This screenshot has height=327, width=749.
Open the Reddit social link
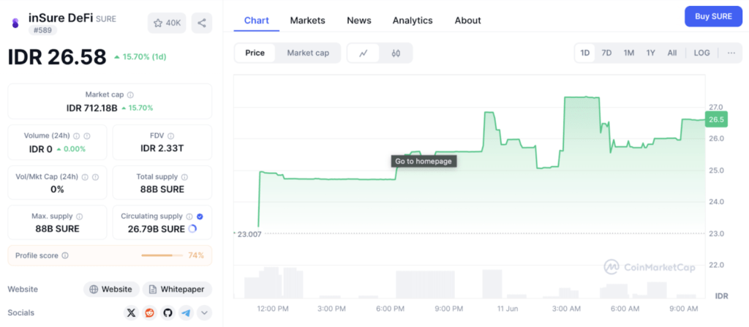click(149, 313)
